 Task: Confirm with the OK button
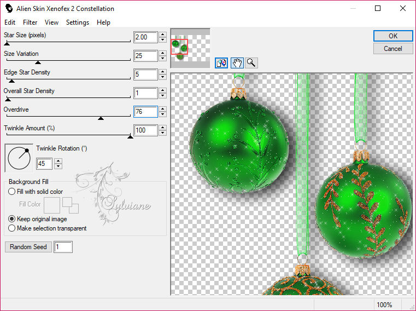[x=393, y=36]
